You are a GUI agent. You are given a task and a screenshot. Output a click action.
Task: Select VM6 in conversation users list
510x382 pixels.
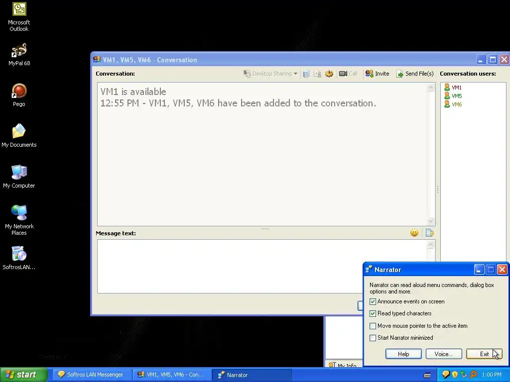453,104
